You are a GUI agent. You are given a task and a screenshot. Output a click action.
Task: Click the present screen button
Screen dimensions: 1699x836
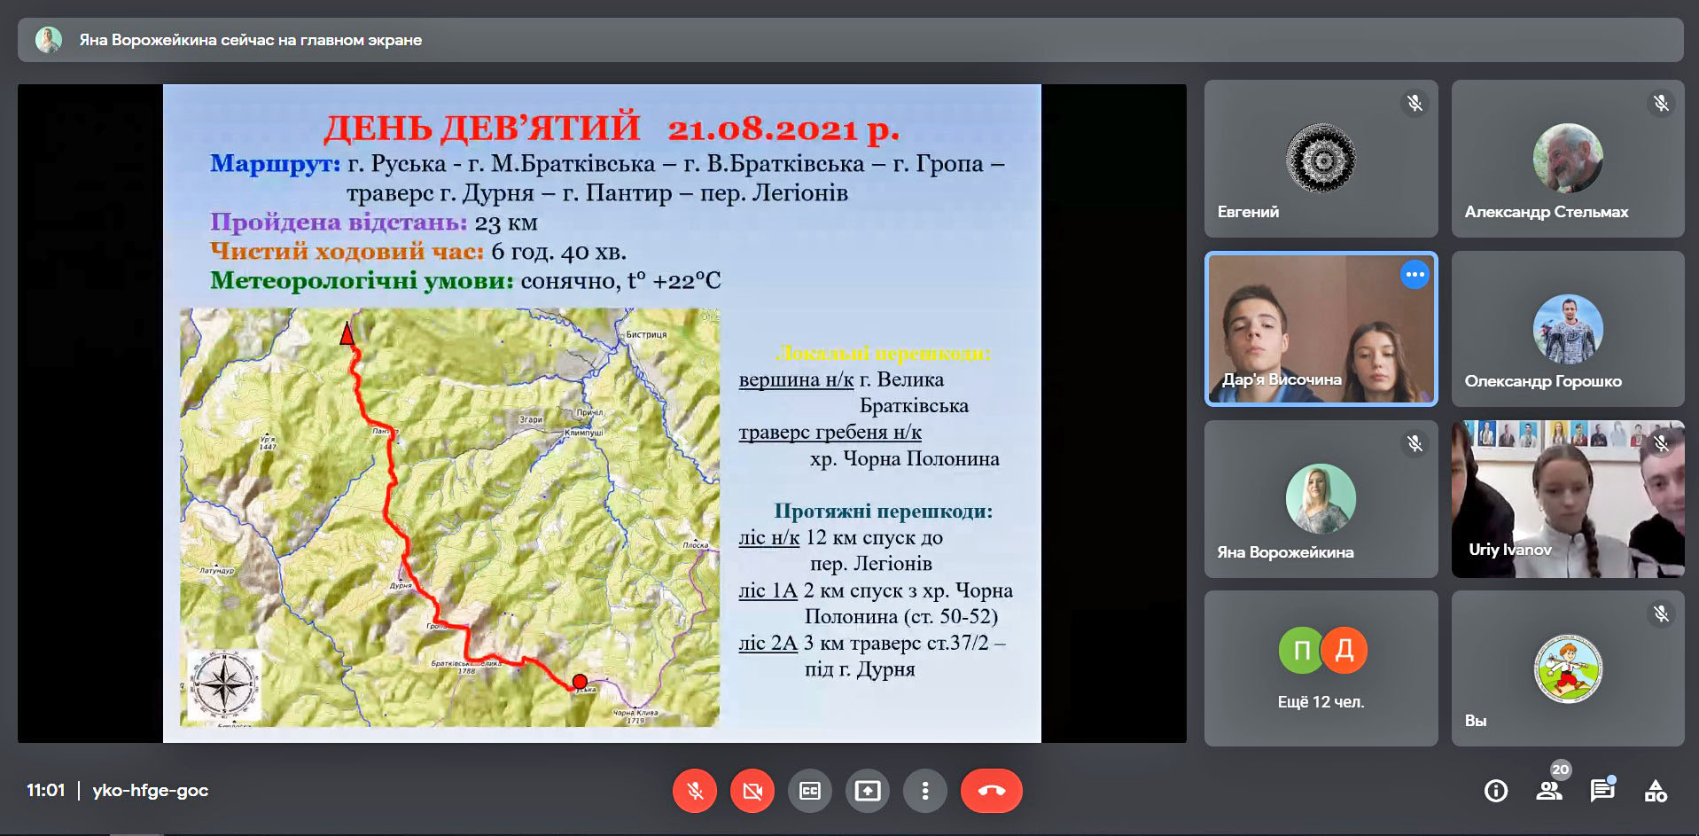coord(868,791)
